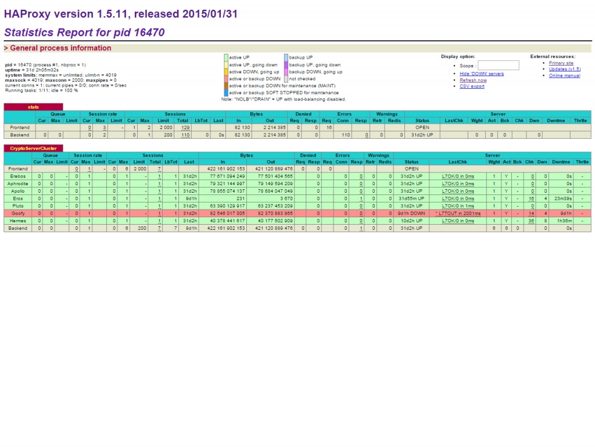This screenshot has height=447, width=595.
Task: Open the Primary site link
Action: [561, 63]
